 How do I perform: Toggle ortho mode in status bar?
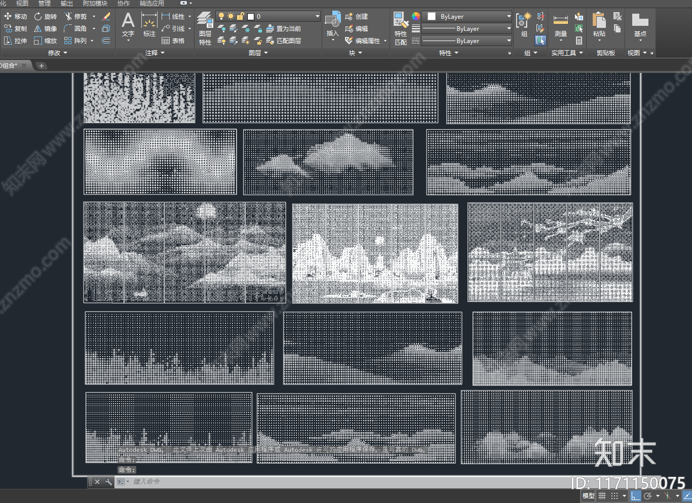coord(635,496)
